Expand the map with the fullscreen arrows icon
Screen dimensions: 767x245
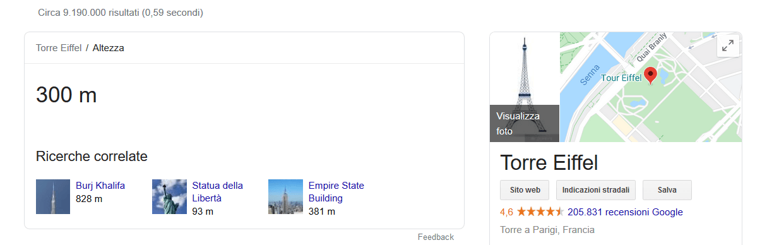point(728,45)
